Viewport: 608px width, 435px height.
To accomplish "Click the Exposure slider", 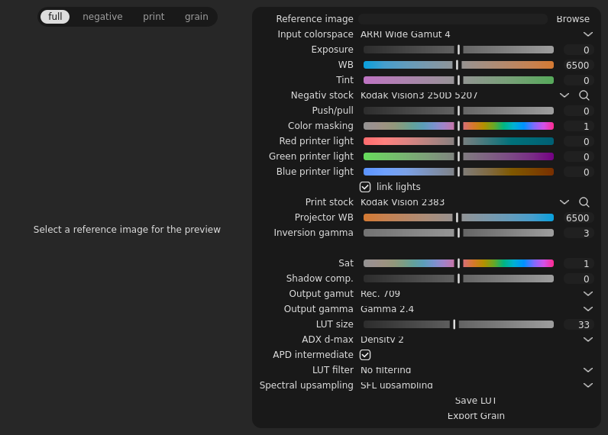I will point(458,50).
